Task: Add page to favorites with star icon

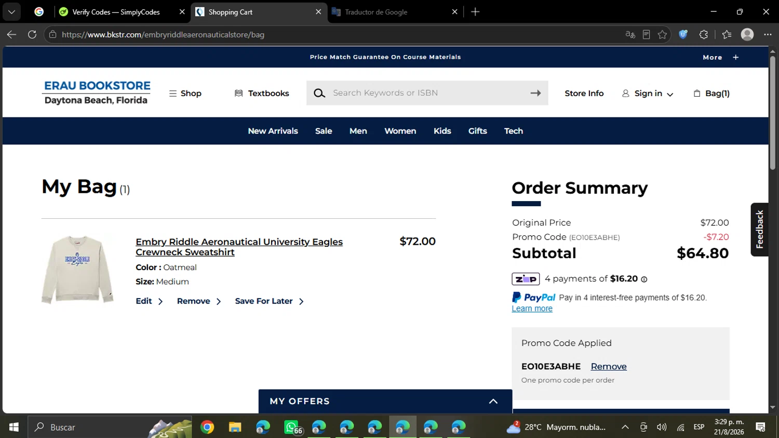Action: (x=662, y=35)
